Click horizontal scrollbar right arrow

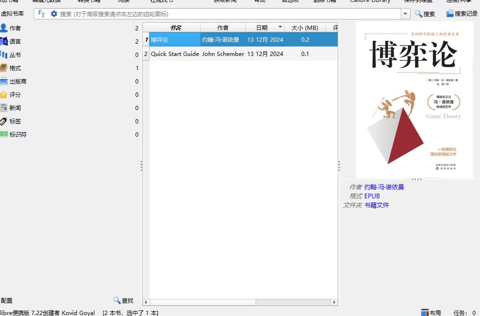334,302
